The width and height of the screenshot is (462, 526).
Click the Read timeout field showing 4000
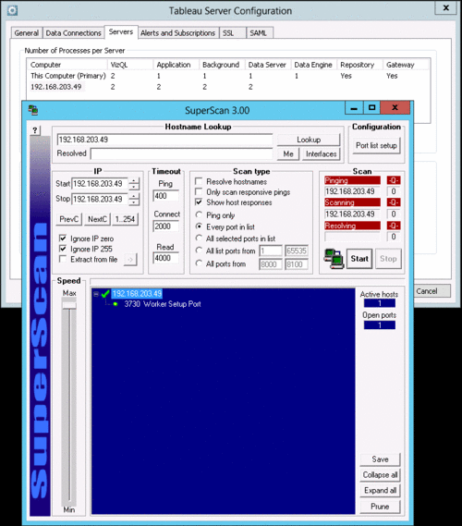coord(165,258)
